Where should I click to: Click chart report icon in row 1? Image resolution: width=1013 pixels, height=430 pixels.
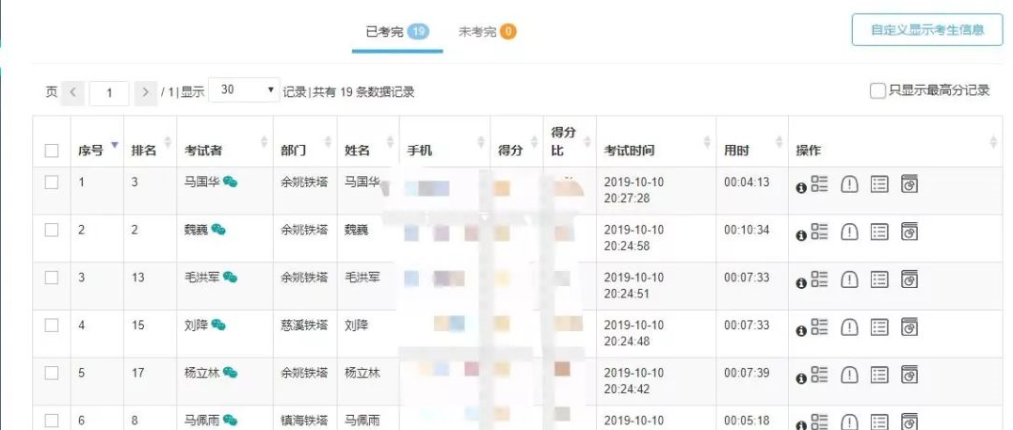coord(909,183)
